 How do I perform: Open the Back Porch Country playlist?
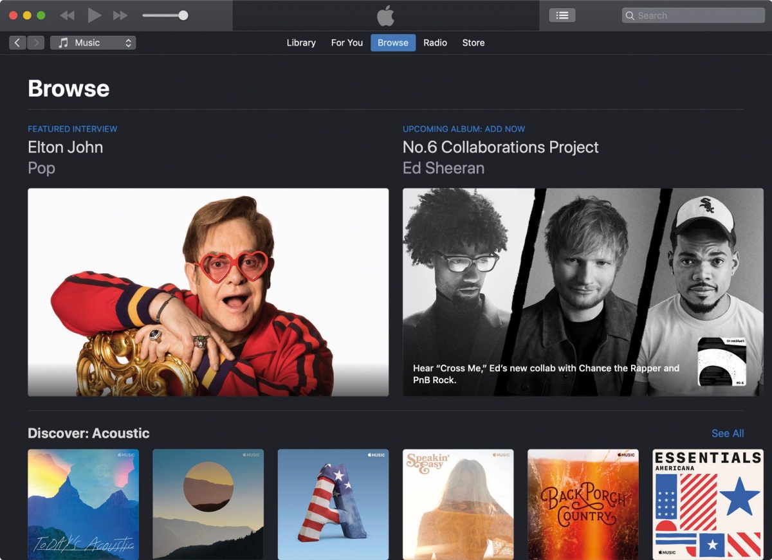click(583, 505)
